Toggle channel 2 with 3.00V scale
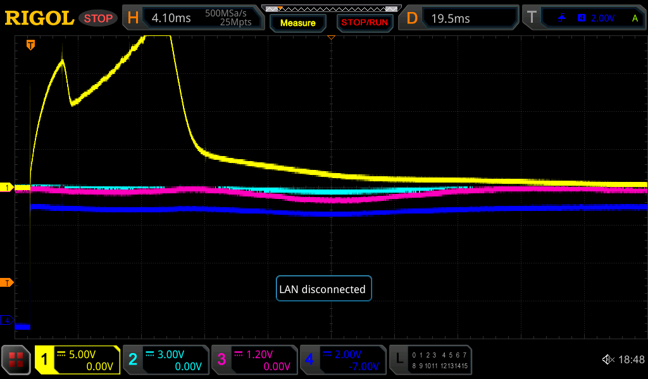648x379 pixels. (x=166, y=360)
